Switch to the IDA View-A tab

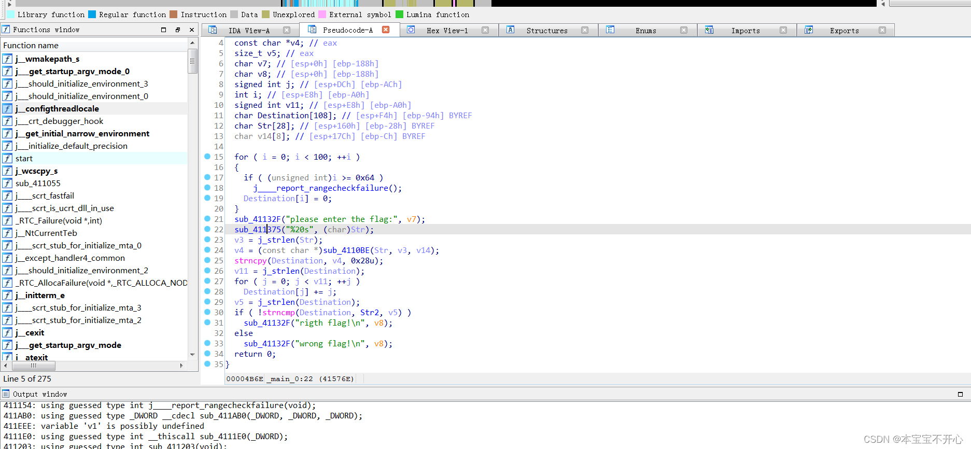249,31
